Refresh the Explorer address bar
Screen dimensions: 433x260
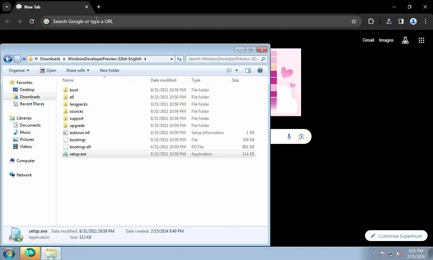[x=179, y=59]
